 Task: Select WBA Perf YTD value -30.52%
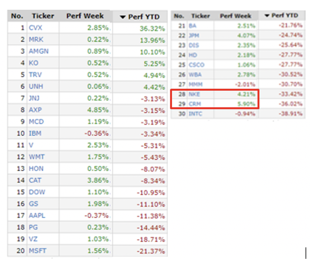pos(290,75)
